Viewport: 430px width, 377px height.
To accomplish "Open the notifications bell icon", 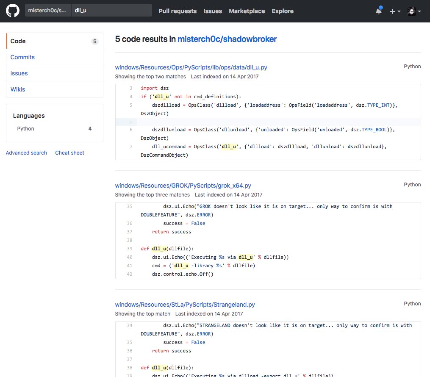I will [379, 11].
